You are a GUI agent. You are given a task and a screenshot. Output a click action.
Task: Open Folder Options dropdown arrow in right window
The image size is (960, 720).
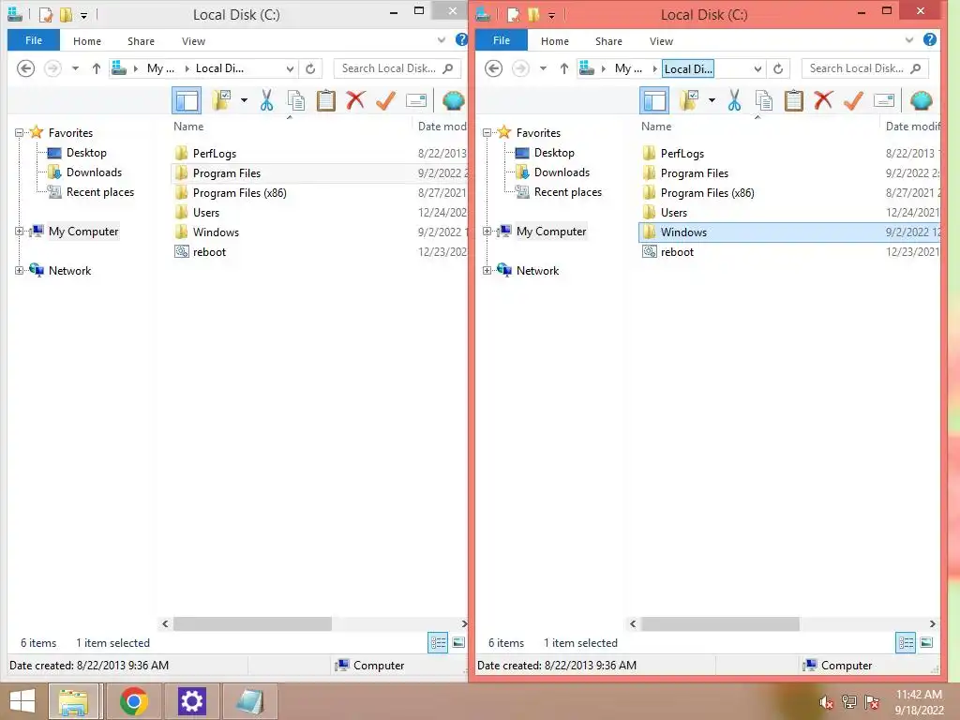[x=712, y=100]
